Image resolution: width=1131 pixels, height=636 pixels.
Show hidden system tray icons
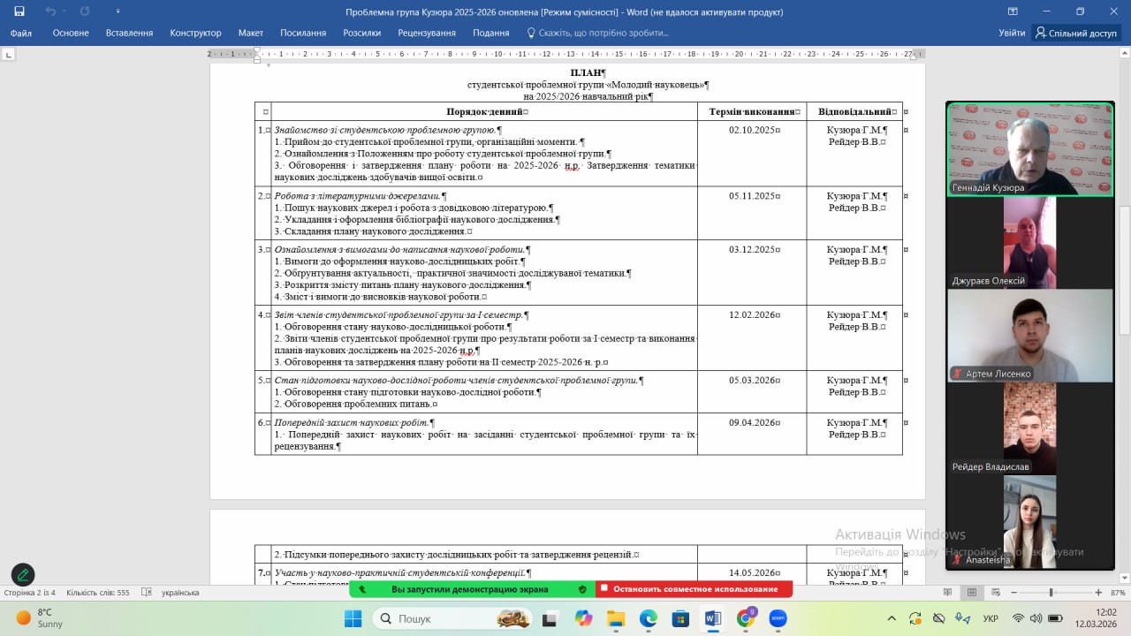point(891,618)
